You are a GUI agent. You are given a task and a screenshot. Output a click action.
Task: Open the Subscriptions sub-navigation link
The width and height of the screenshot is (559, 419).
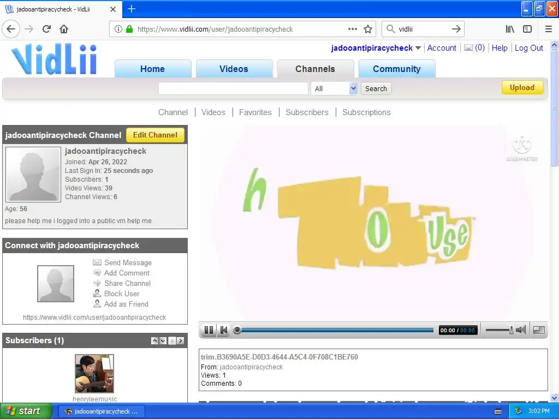point(366,112)
